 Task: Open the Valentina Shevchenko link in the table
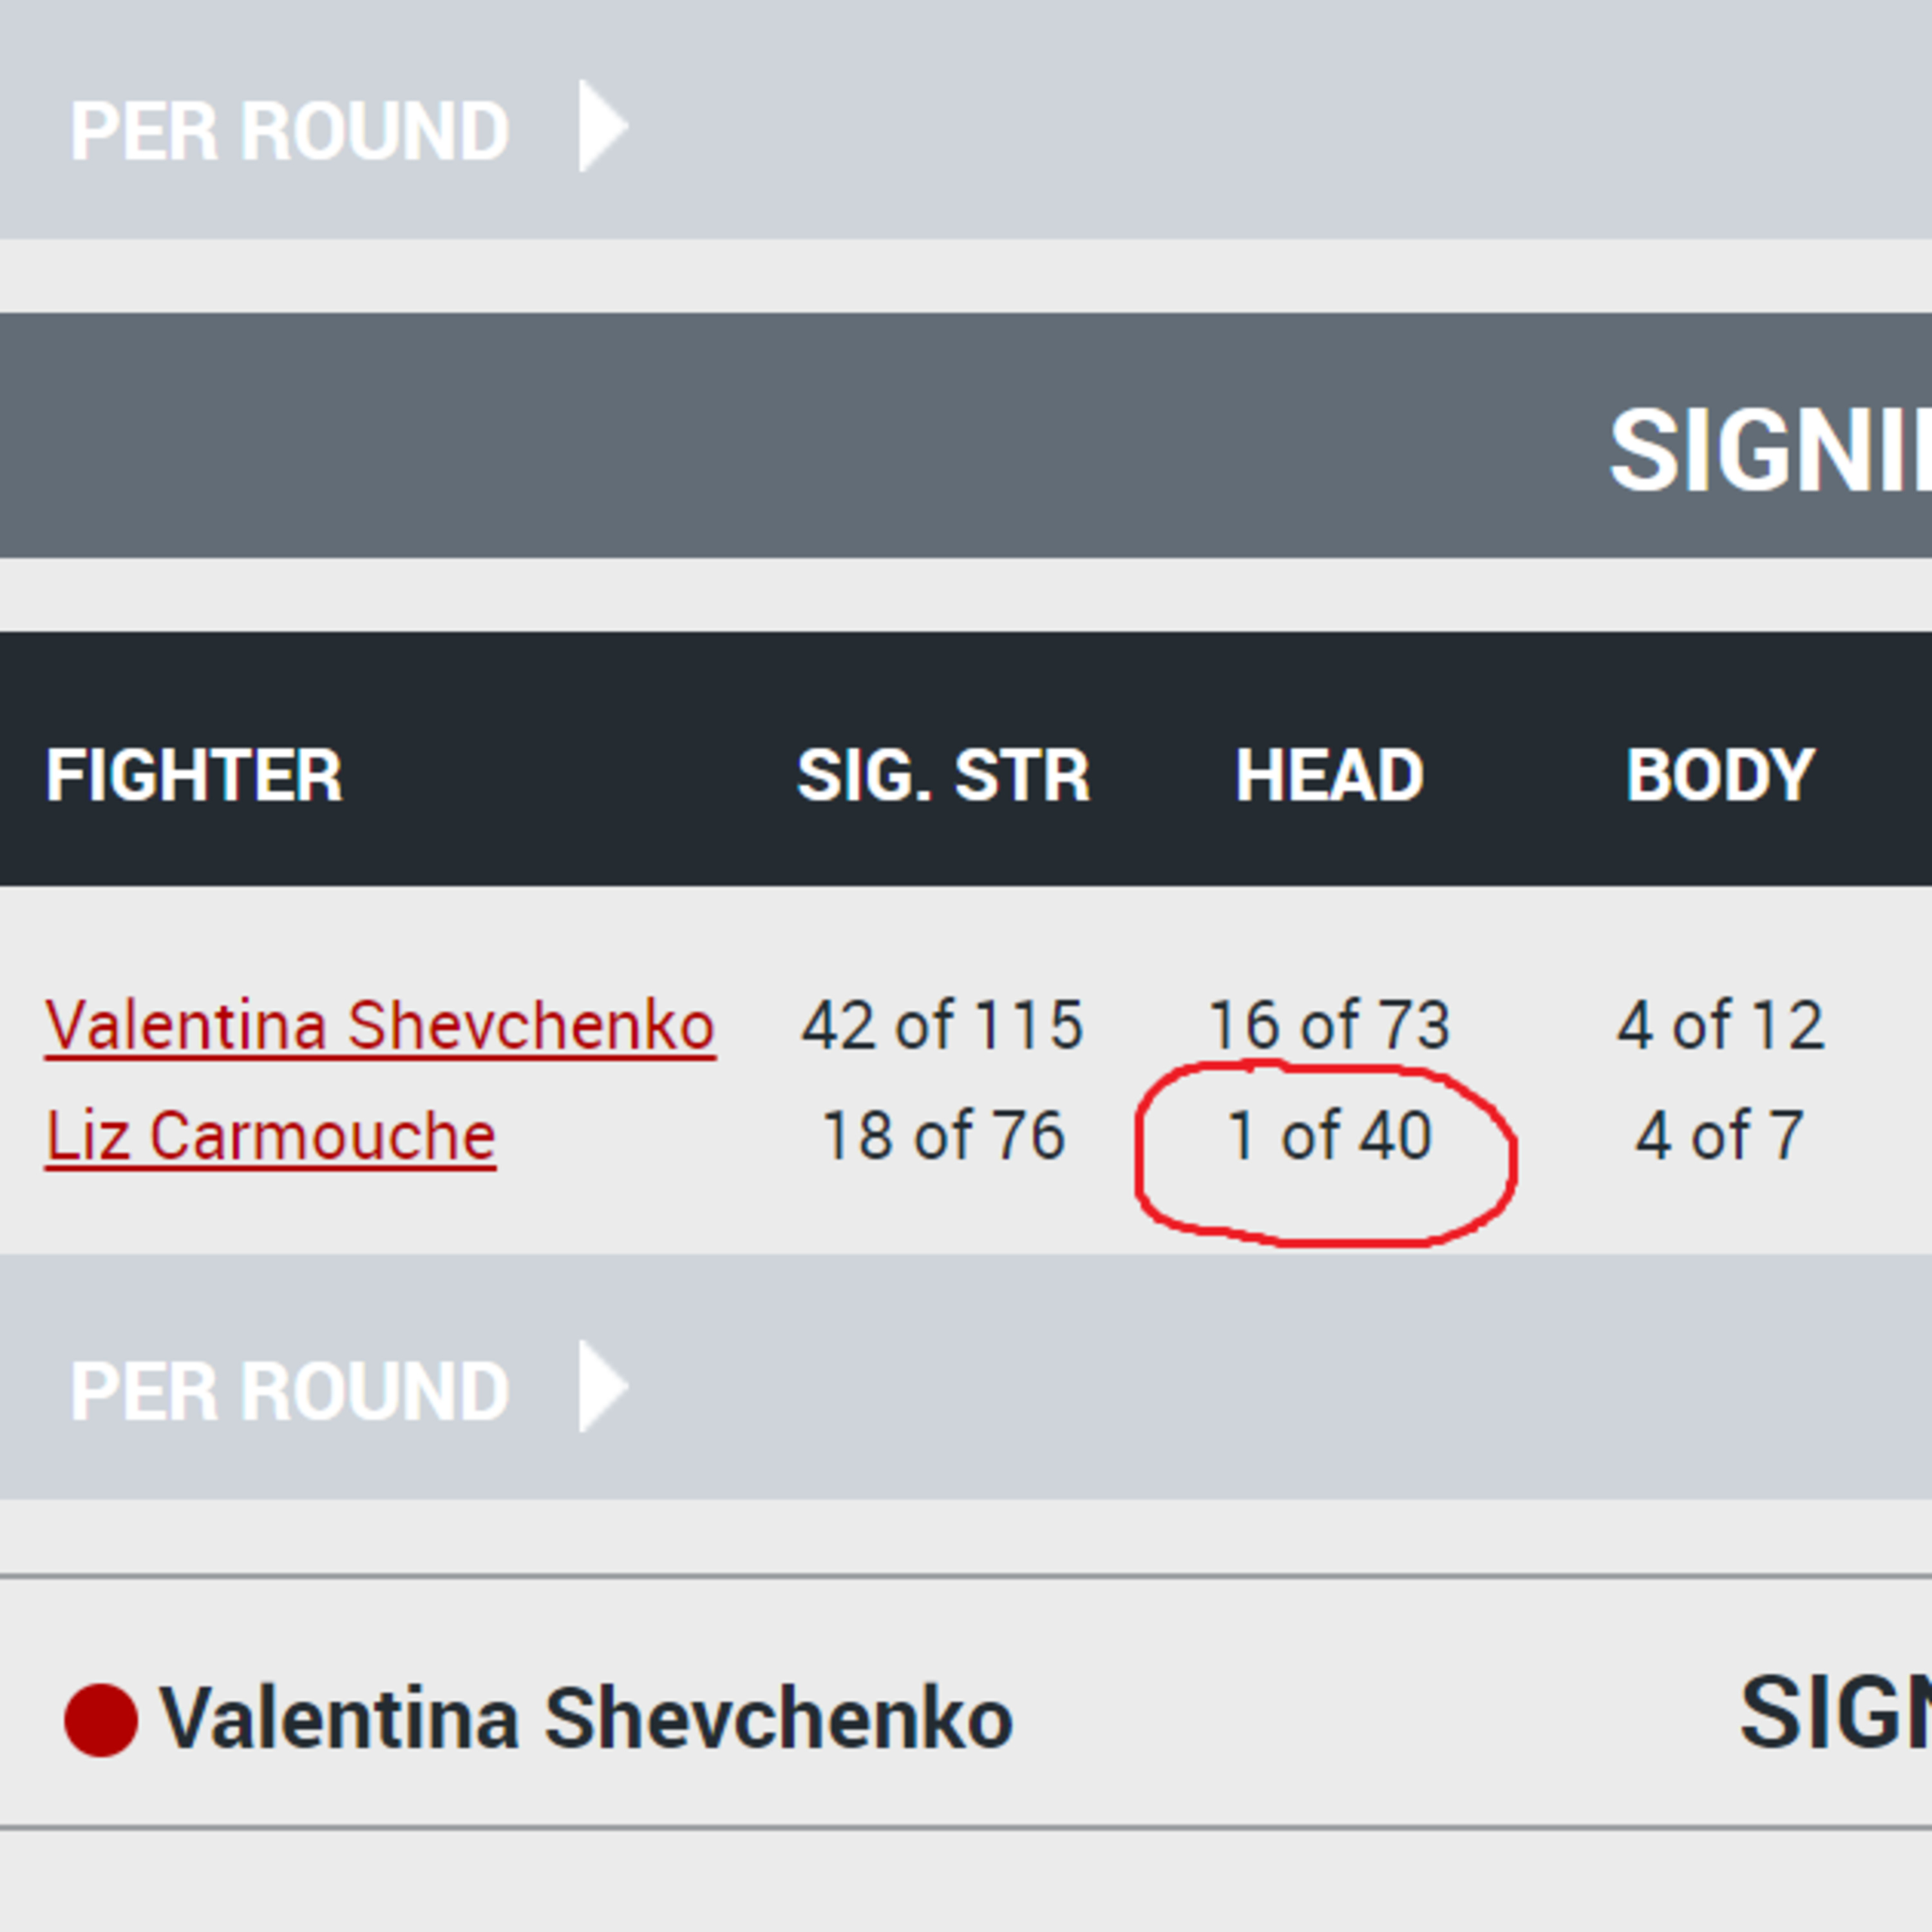pos(380,1025)
